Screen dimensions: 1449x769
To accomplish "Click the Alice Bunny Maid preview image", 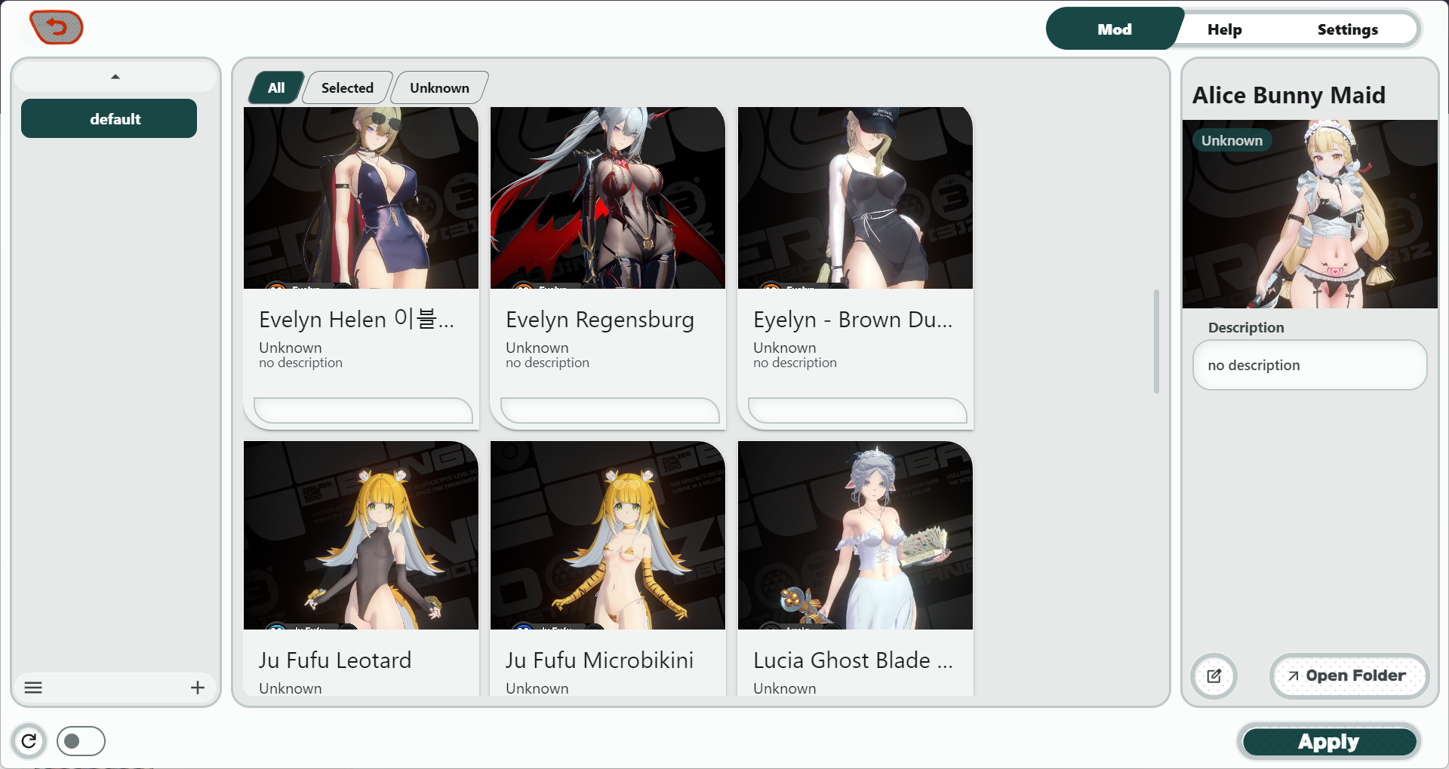I will [x=1309, y=214].
